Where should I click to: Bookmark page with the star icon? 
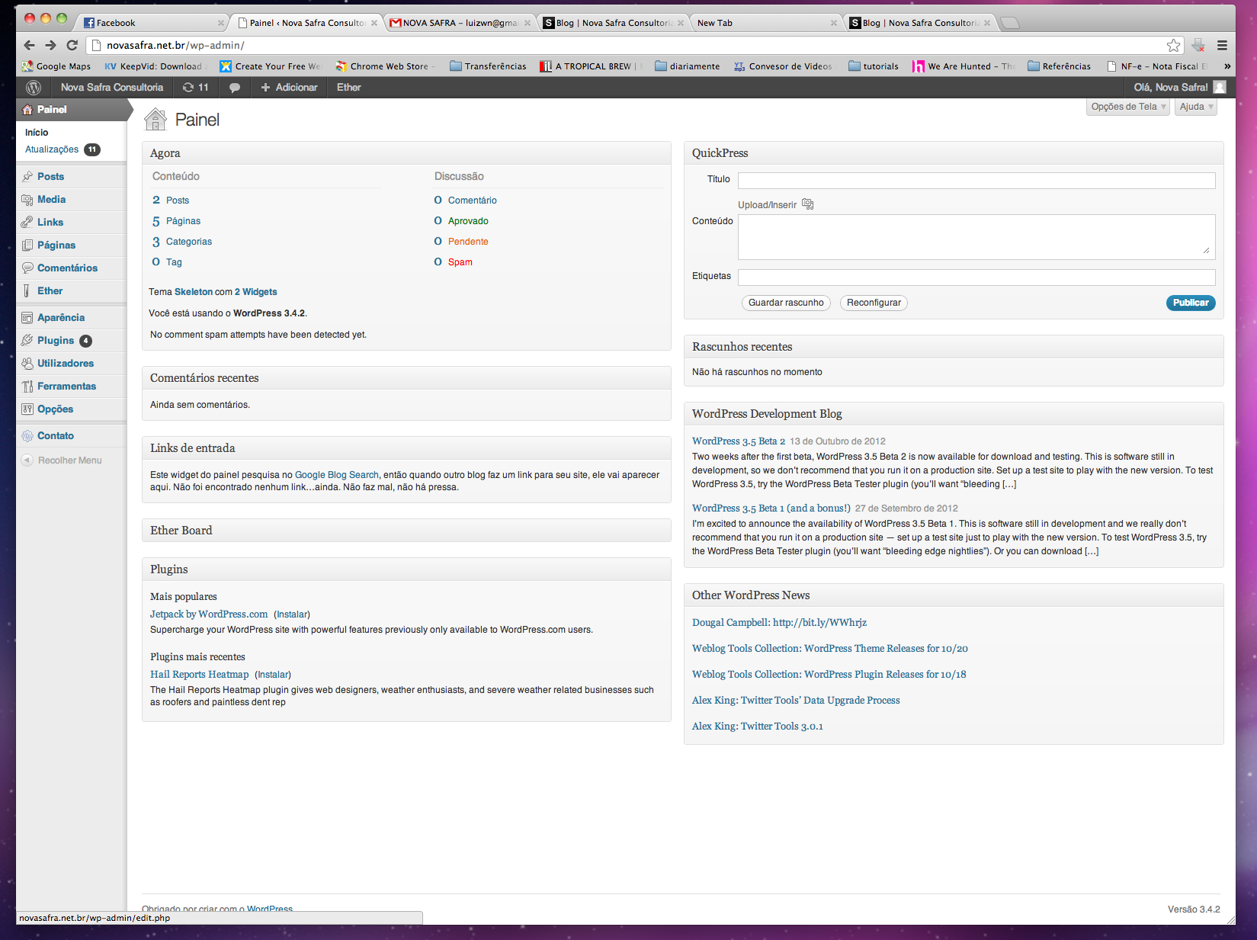point(1173,46)
